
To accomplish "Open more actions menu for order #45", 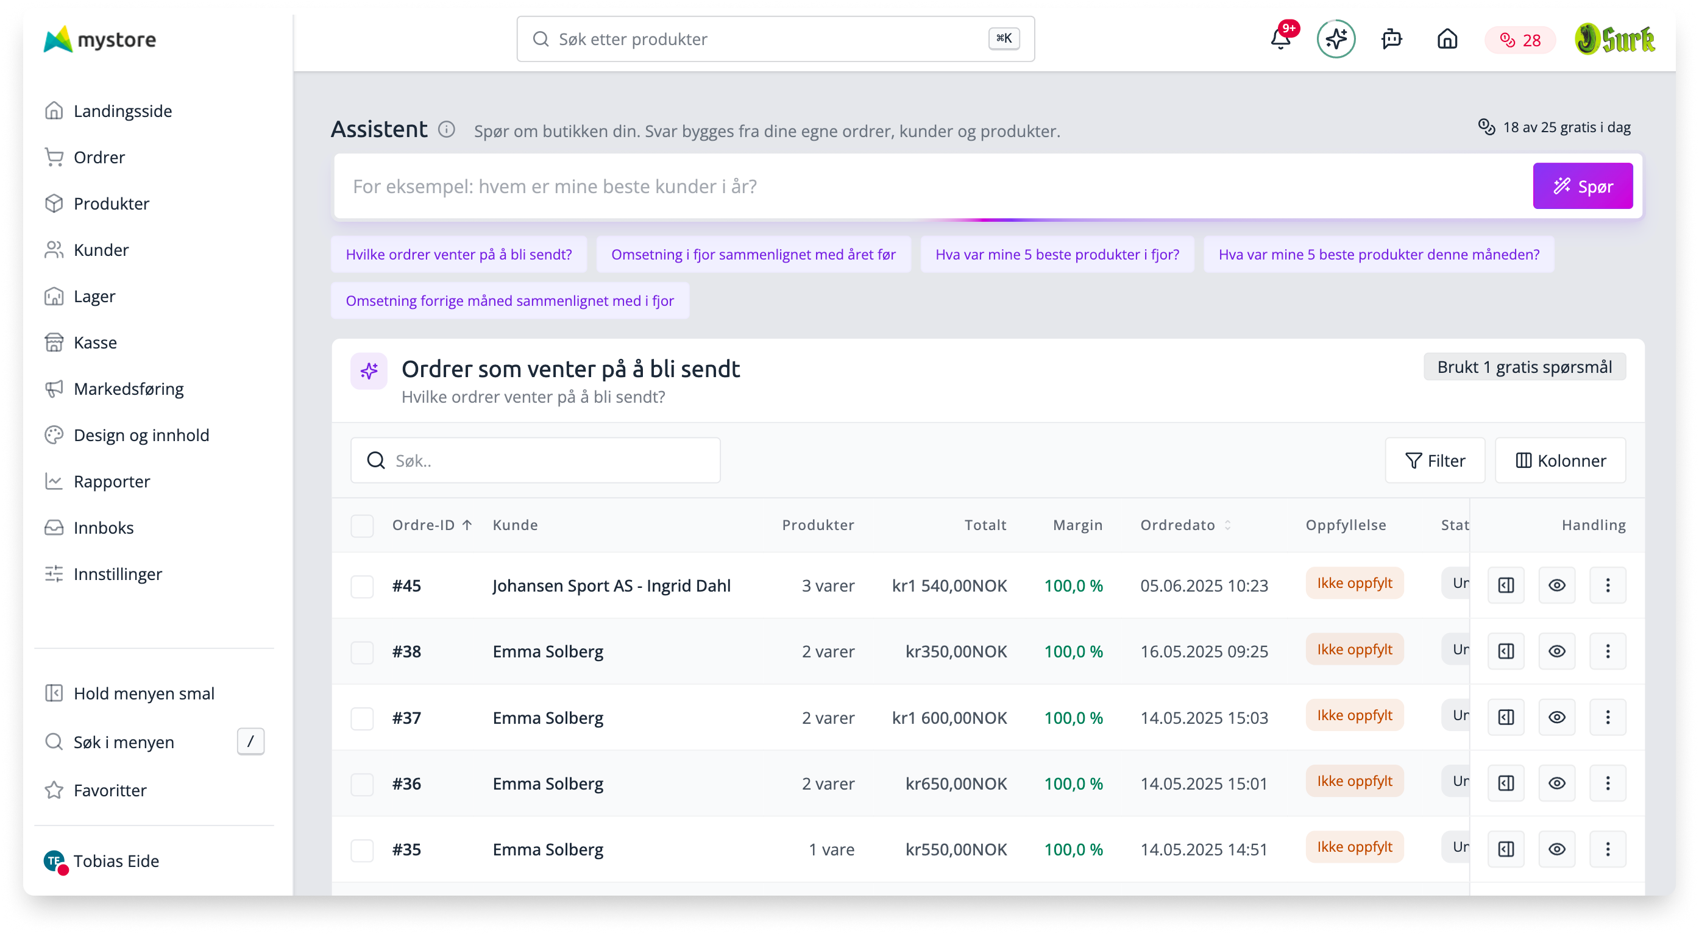I will point(1608,585).
